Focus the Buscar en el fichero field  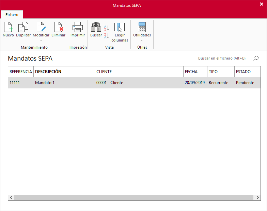tap(223, 59)
